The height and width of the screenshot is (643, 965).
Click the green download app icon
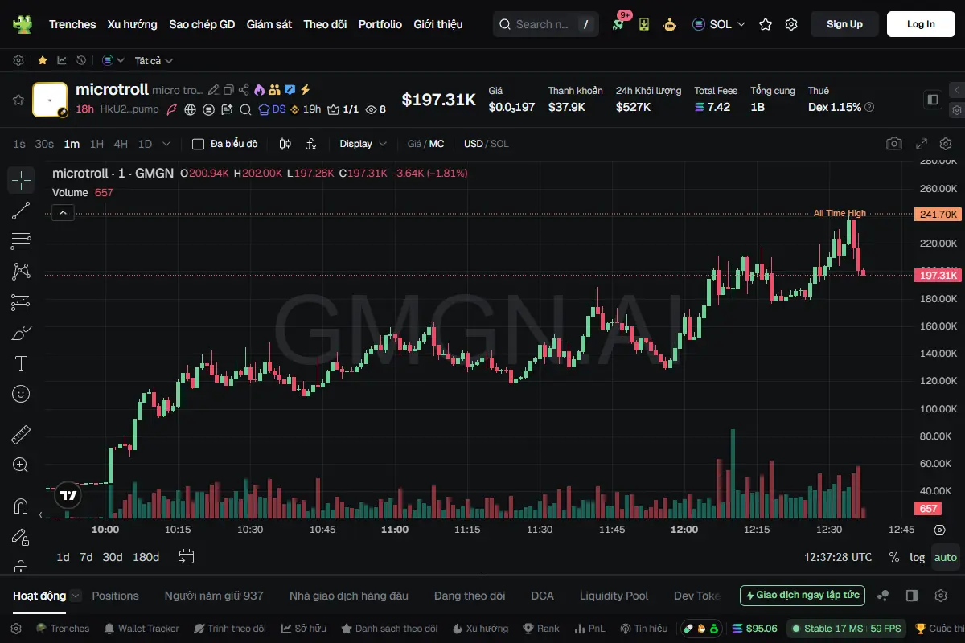point(644,24)
